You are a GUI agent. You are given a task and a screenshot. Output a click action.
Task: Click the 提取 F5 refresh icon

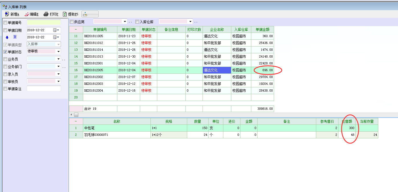(65, 14)
